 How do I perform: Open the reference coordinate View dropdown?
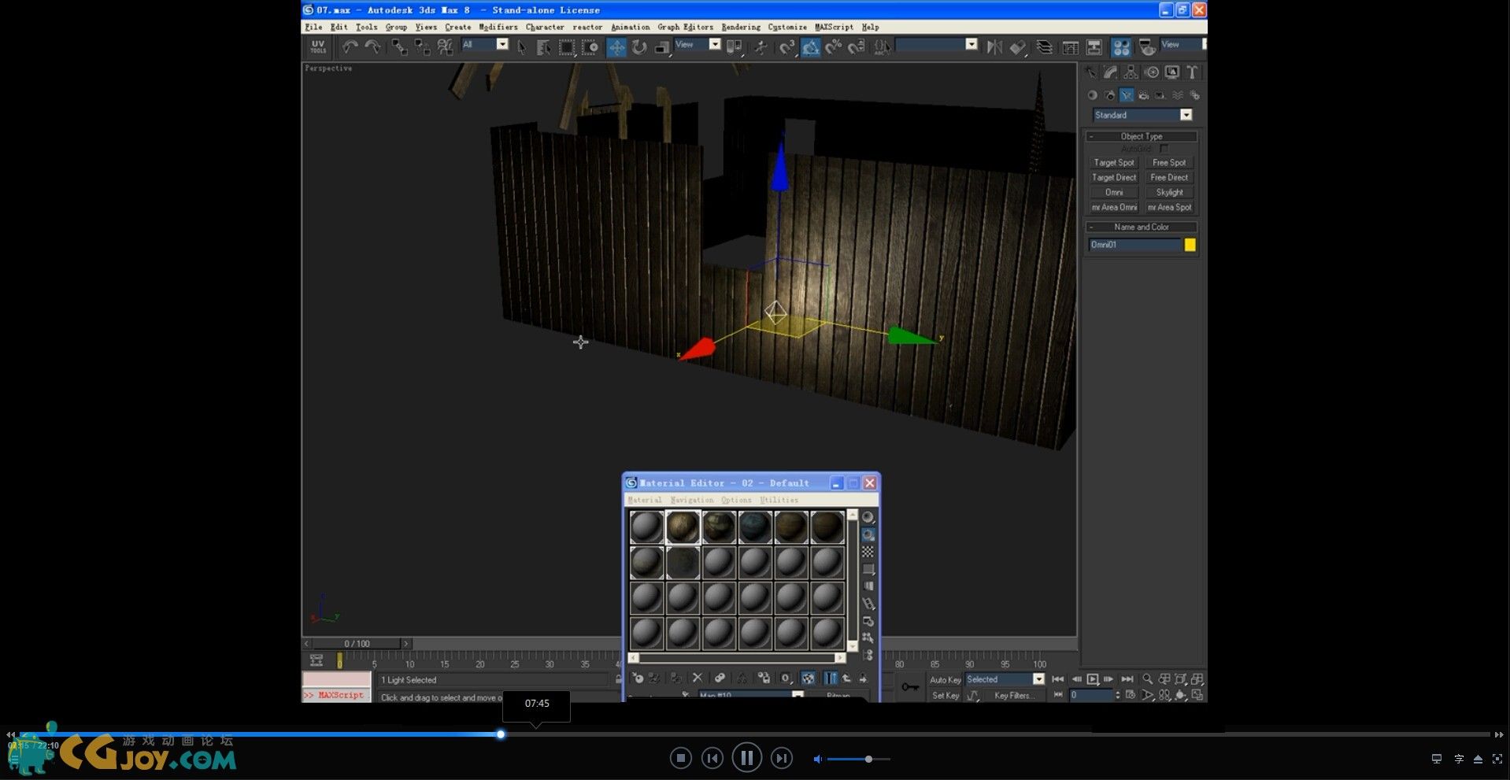click(x=698, y=44)
